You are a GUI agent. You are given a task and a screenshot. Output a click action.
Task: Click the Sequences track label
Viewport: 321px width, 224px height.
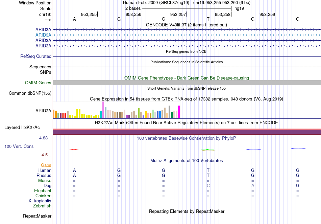[40, 67]
